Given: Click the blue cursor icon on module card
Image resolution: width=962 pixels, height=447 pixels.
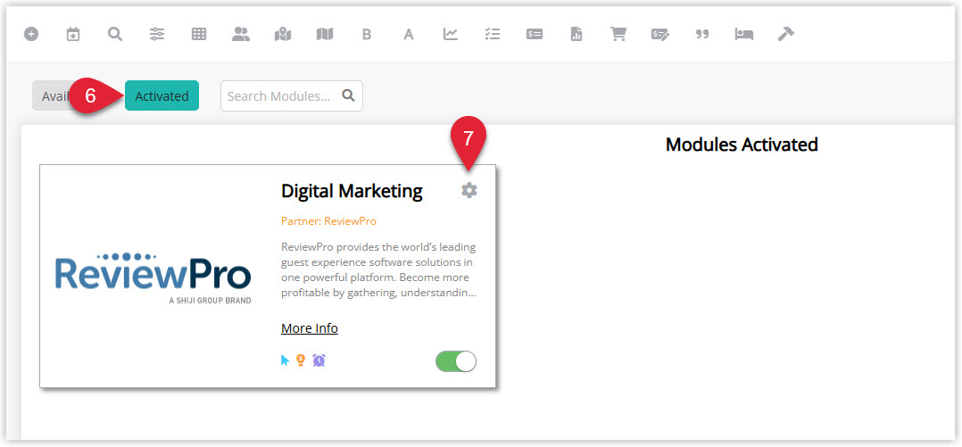Looking at the screenshot, I should pos(285,360).
